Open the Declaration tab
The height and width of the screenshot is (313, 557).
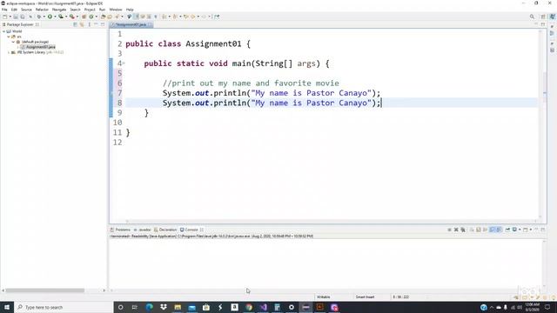pyautogui.click(x=165, y=230)
